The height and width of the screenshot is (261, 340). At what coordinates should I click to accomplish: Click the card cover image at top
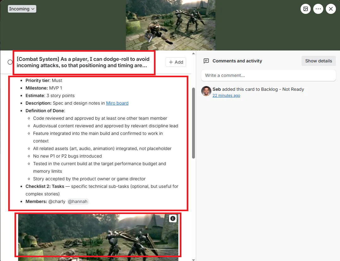click(171, 25)
